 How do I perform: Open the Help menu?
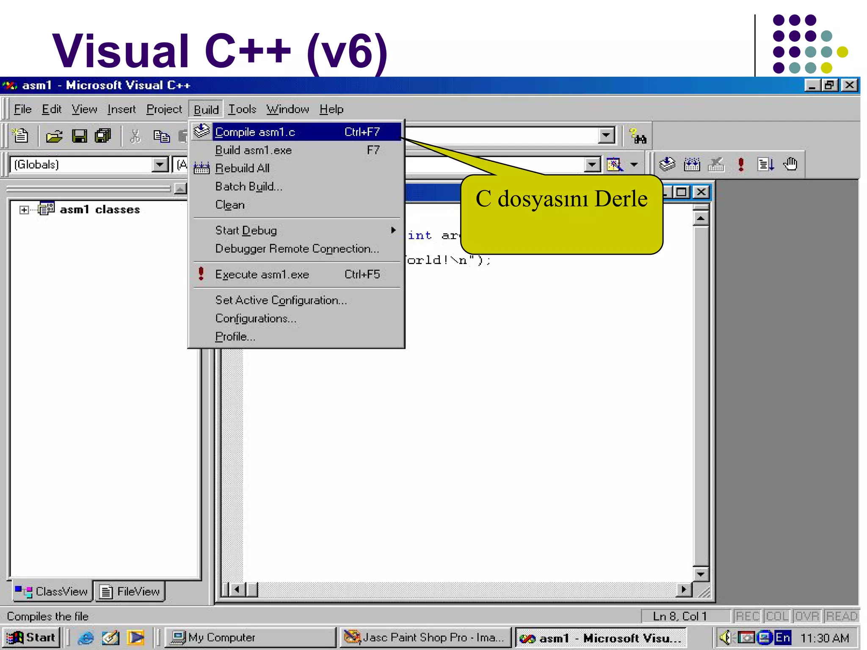(x=331, y=110)
